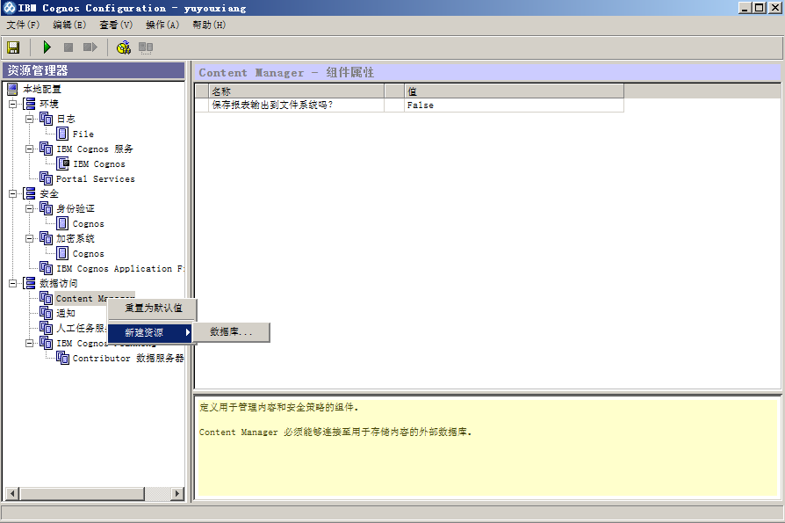
Task: Click the 名称 column header
Action: point(297,91)
